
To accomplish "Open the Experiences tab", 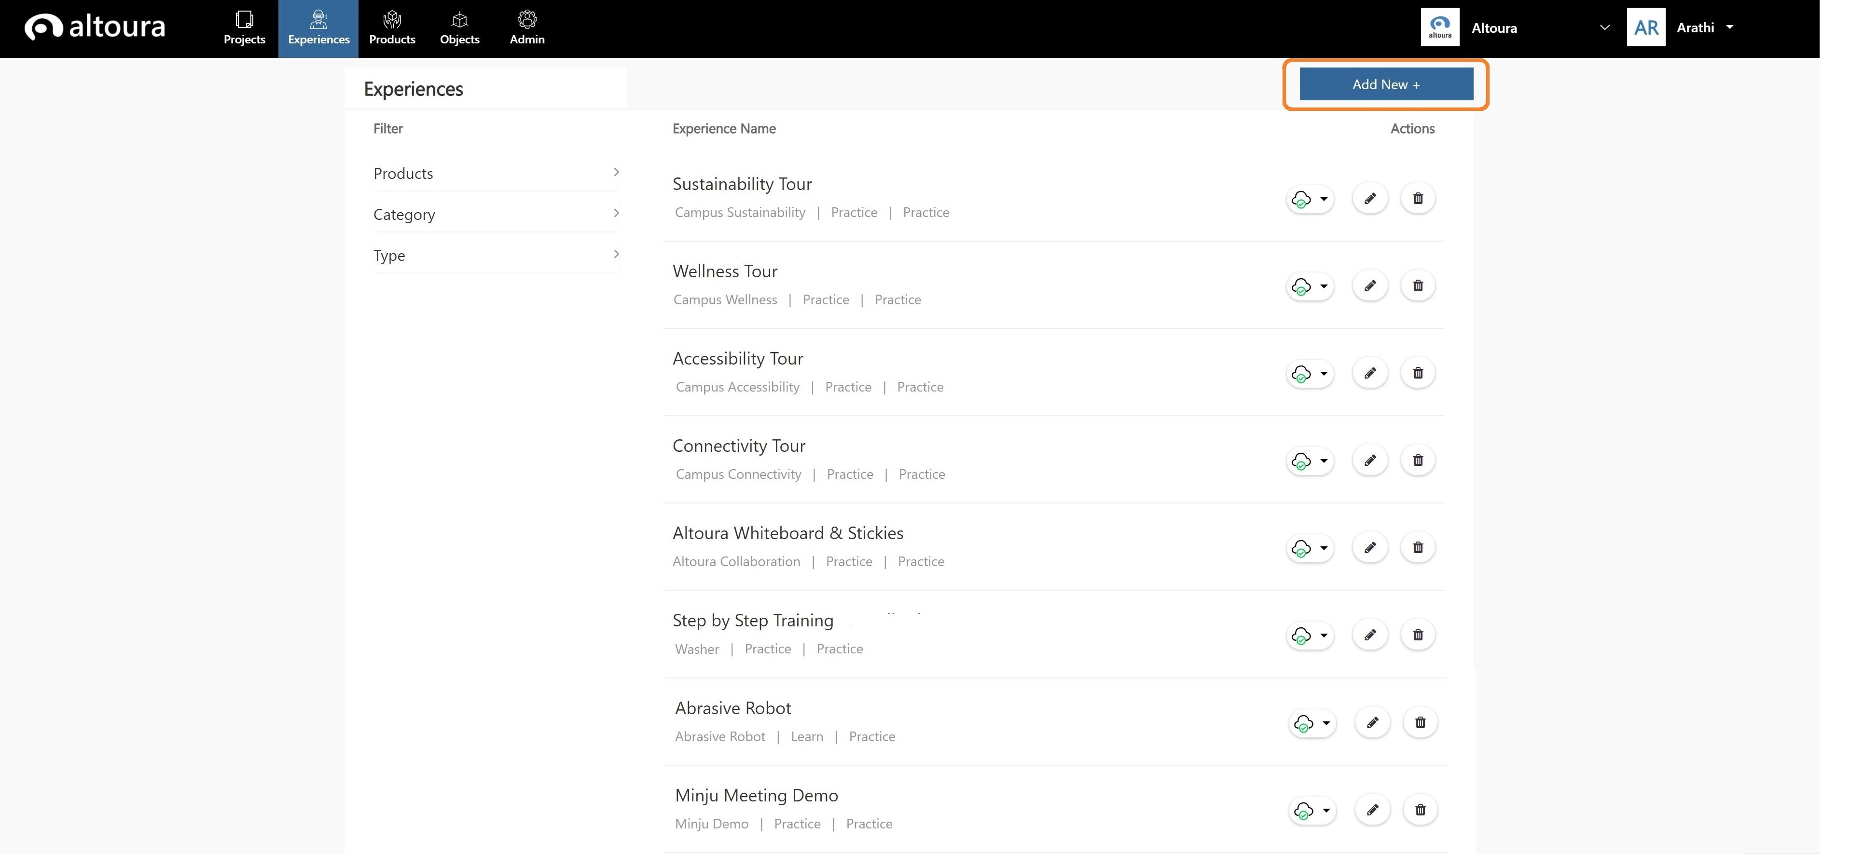I will [x=318, y=29].
